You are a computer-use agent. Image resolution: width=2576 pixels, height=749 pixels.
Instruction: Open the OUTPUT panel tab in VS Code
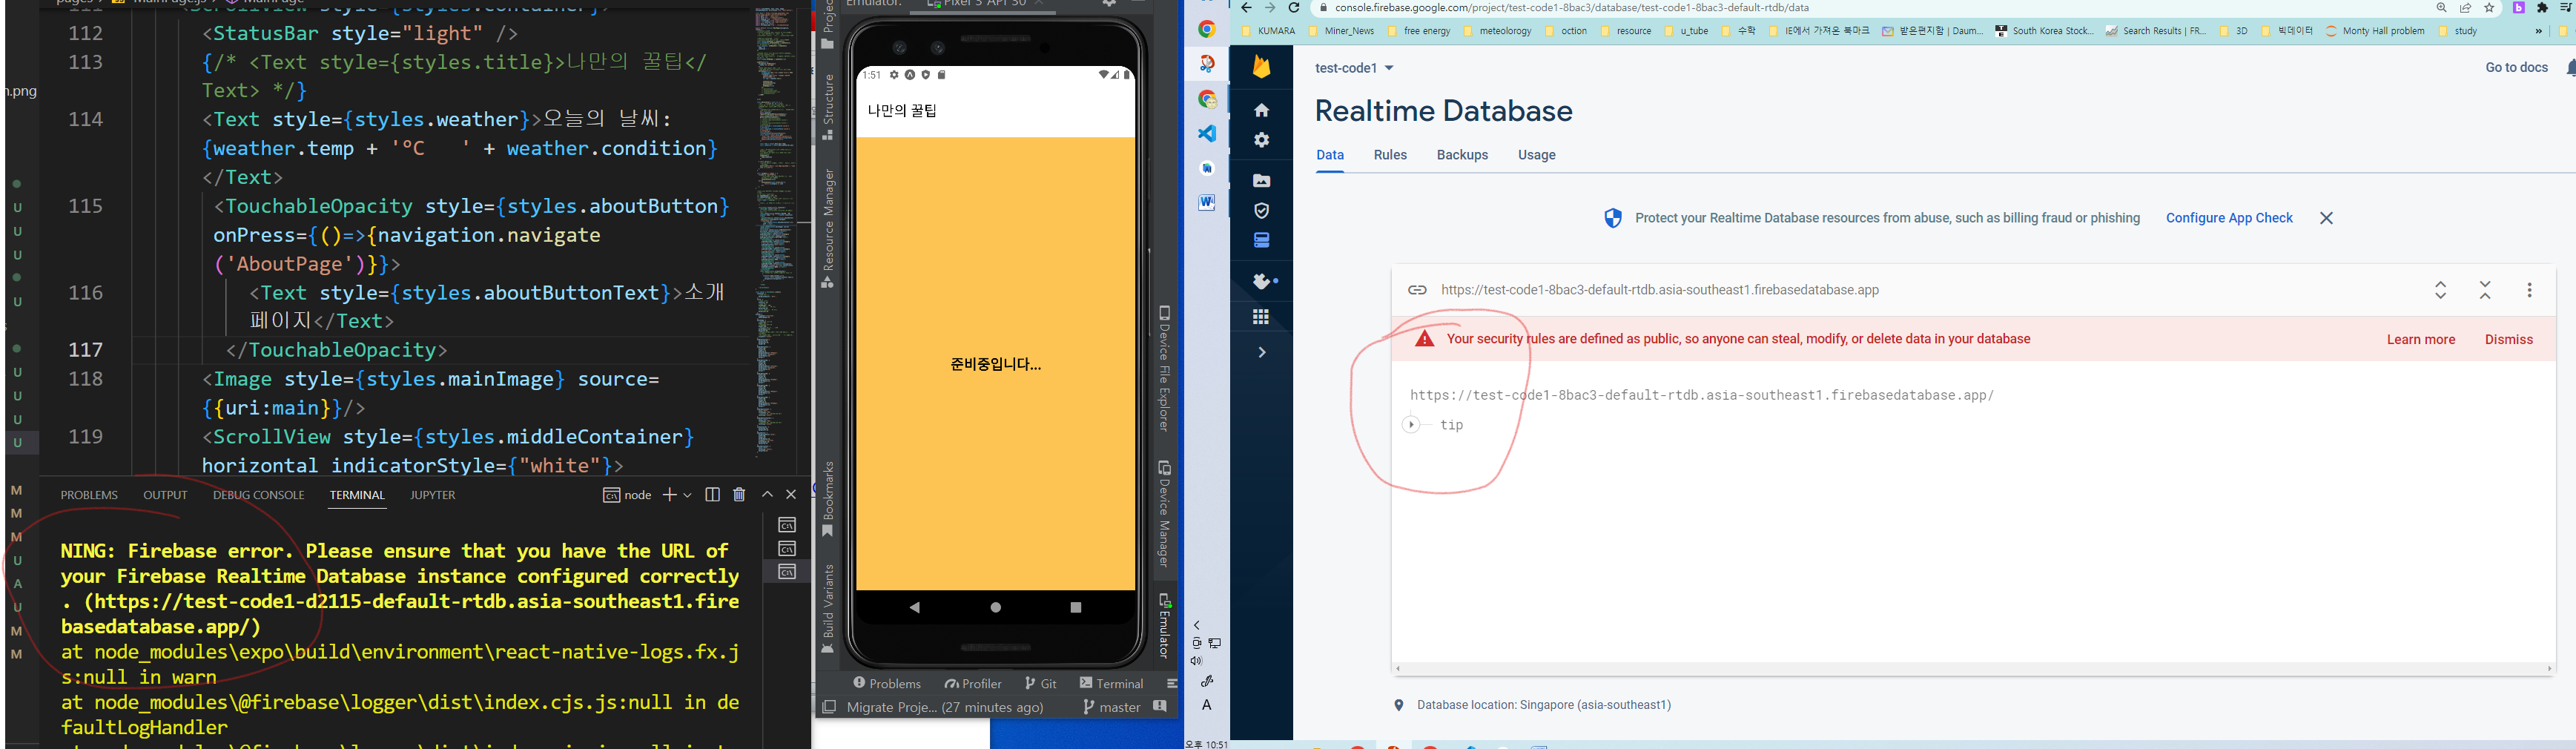click(165, 495)
